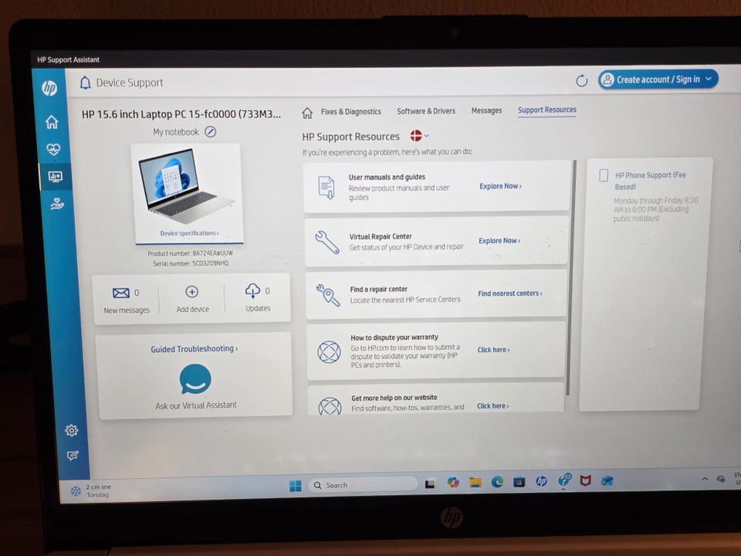This screenshot has height=556, width=741.
Task: Click Explore Now for User manuals
Action: (x=500, y=186)
